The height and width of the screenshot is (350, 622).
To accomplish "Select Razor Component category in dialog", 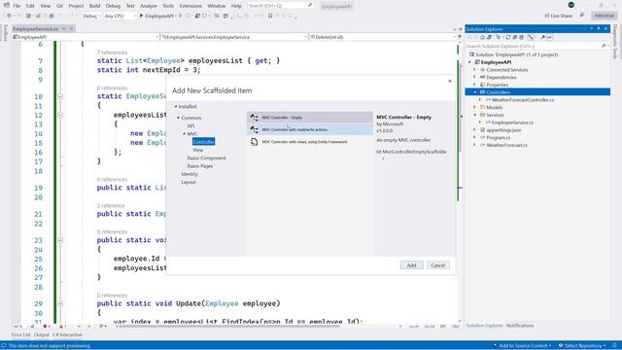I will [206, 157].
